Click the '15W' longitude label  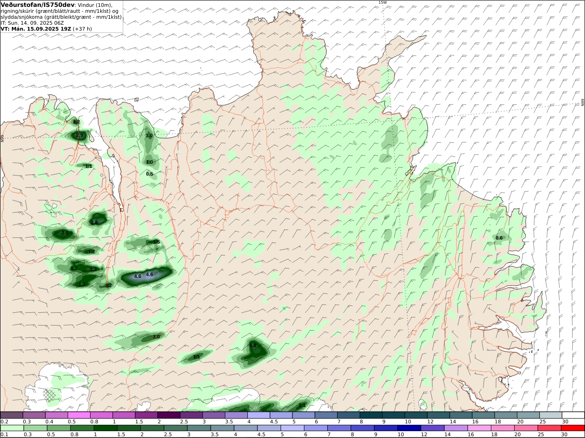382,2
